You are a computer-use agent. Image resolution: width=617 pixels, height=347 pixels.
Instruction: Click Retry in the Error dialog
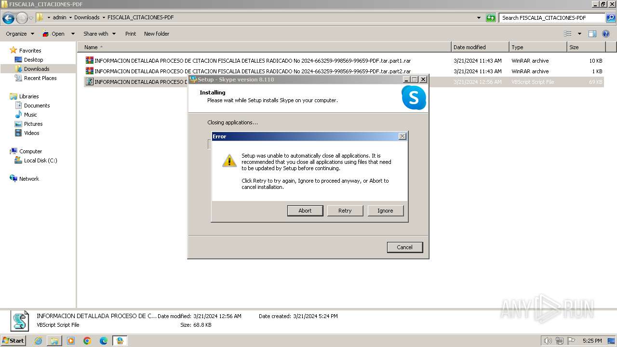(345, 211)
